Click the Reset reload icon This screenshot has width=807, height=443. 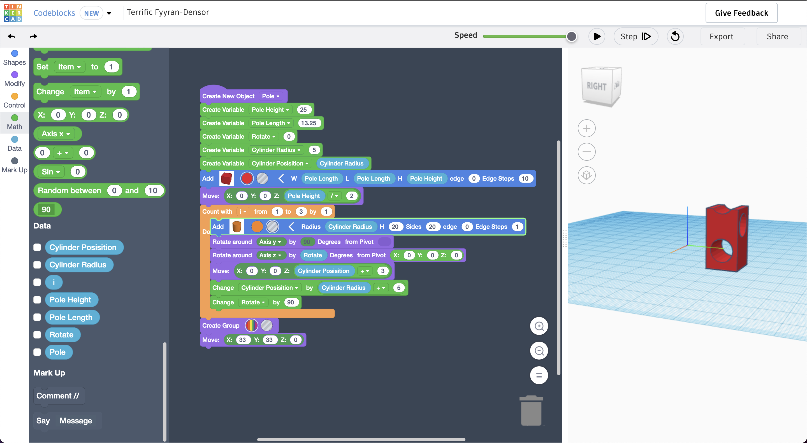(675, 36)
